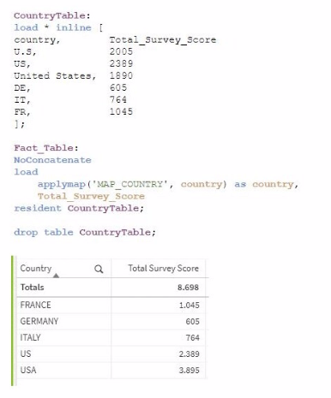Image resolution: width=331 pixels, height=398 pixels.
Task: Select the Total Survey Score column header
Action: [163, 268]
